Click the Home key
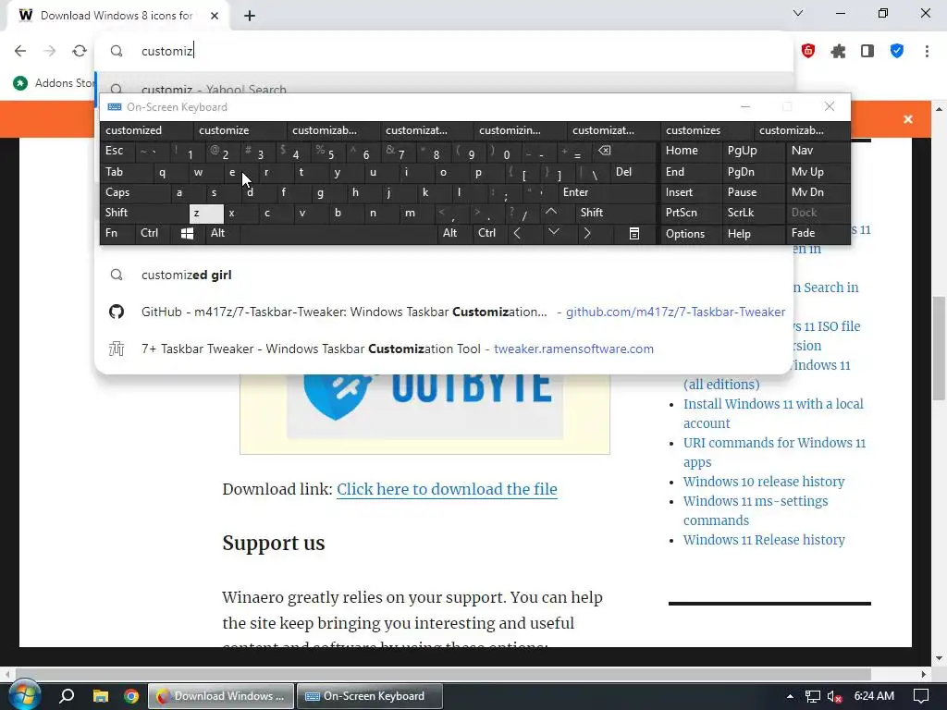947x710 pixels. (x=692, y=151)
